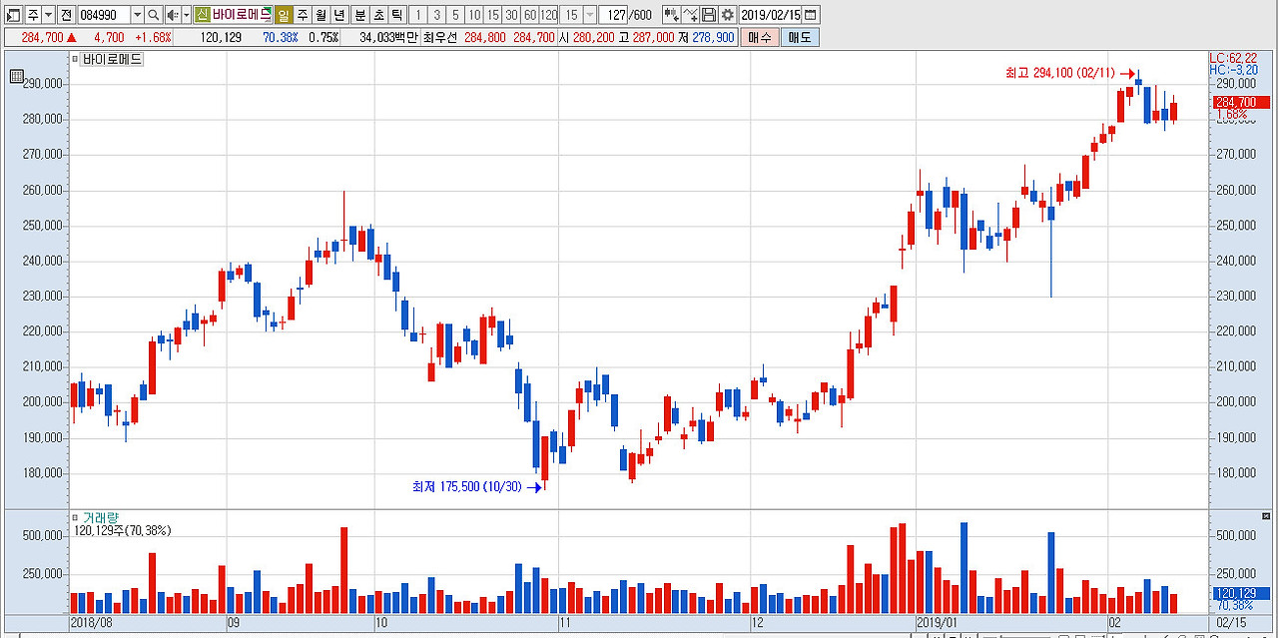1278x638 pixels.
Task: Click current price 284,700 in quote bar
Action: point(42,37)
